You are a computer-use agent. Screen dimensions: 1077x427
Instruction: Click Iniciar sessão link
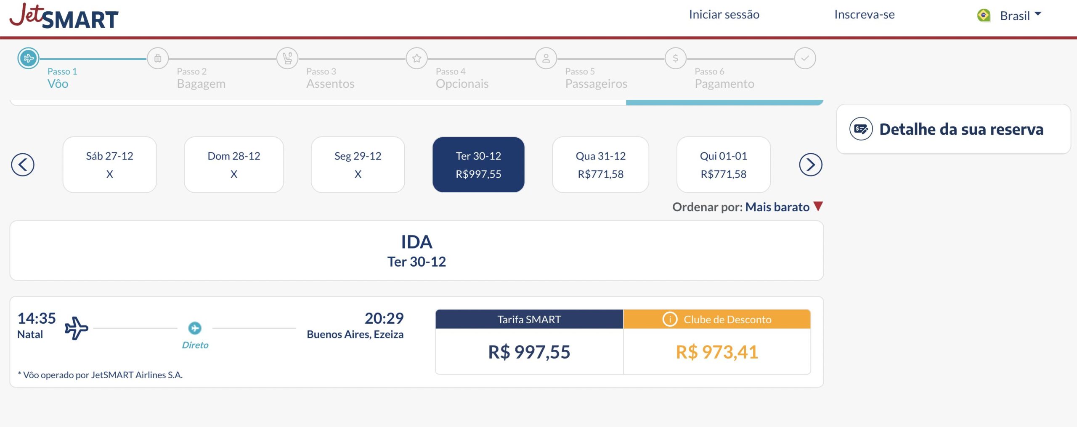coord(724,15)
